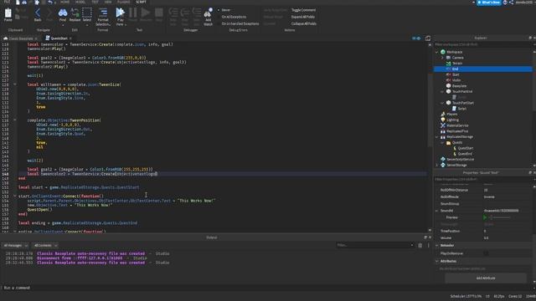Click Collapse All Folds
Image resolution: width=536 pixels, height=301 pixels.
[303, 23]
